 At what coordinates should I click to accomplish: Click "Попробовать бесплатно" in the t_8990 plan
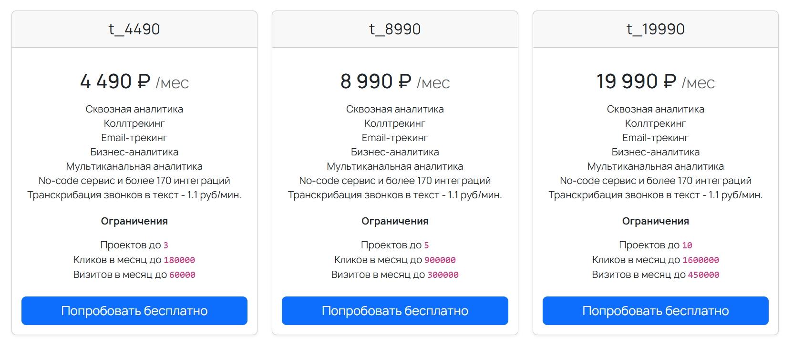(395, 311)
